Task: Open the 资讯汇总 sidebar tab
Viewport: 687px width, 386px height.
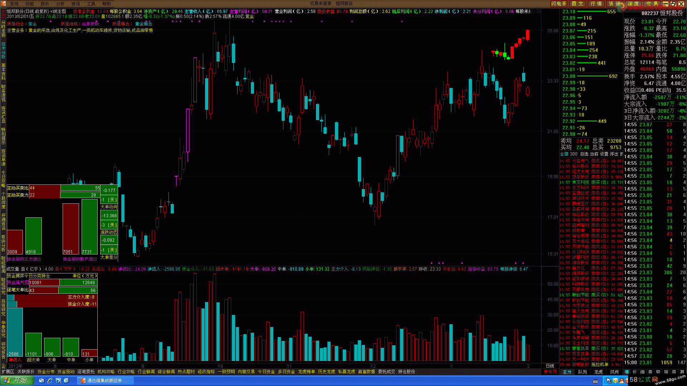Action: [x=3, y=114]
